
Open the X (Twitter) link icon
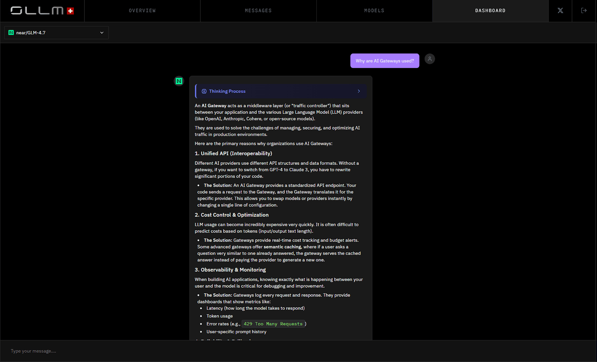point(560,10)
